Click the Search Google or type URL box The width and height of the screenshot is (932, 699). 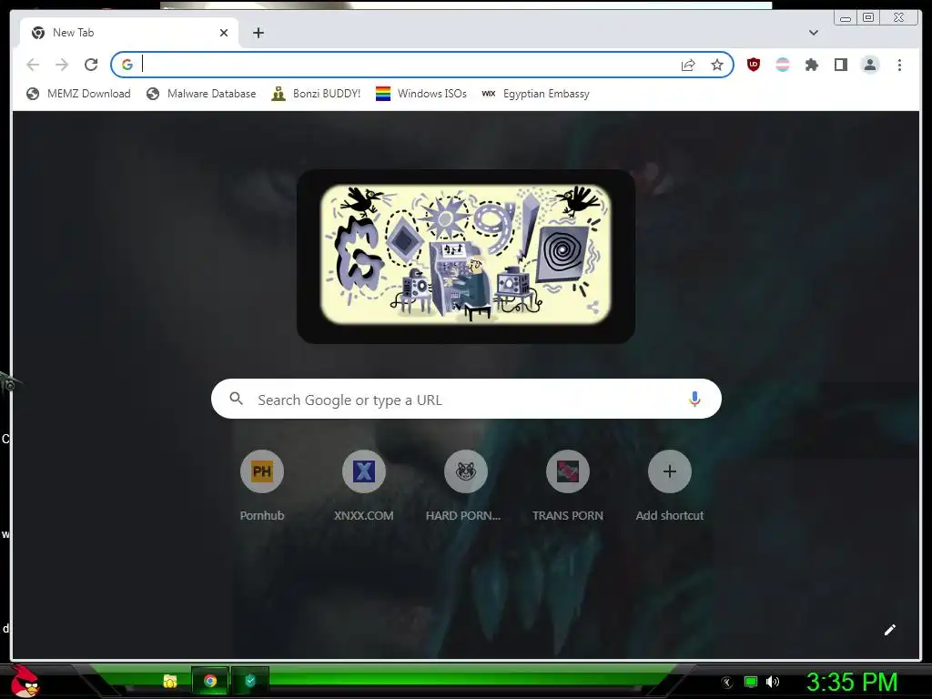tap(466, 399)
